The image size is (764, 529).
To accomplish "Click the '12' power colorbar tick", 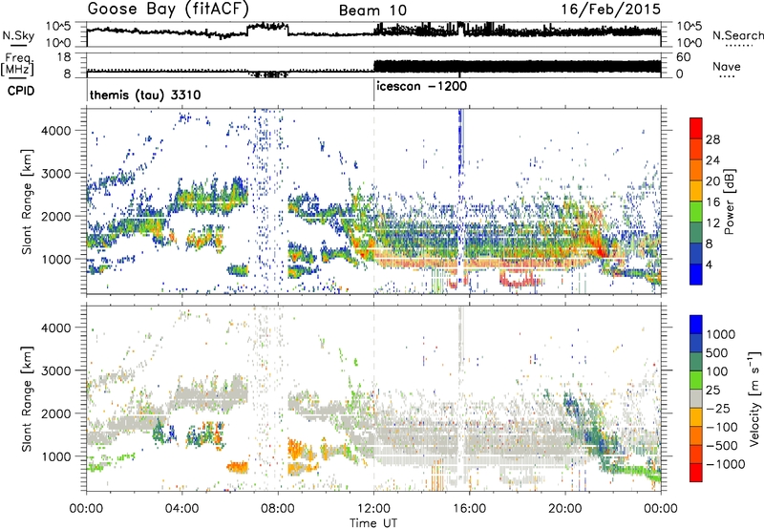I will (x=711, y=223).
